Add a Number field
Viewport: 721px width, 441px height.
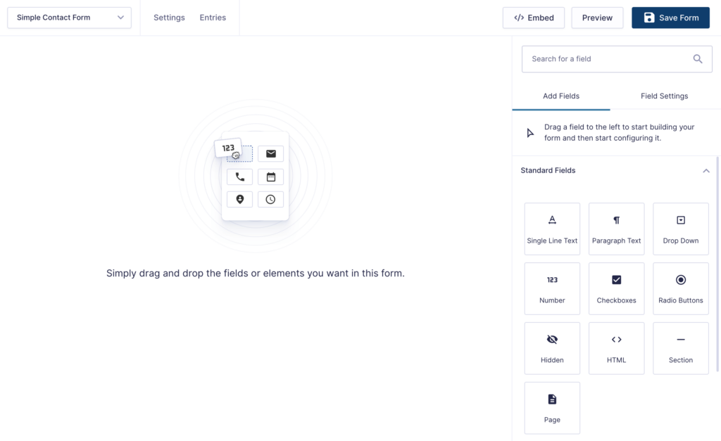click(552, 288)
